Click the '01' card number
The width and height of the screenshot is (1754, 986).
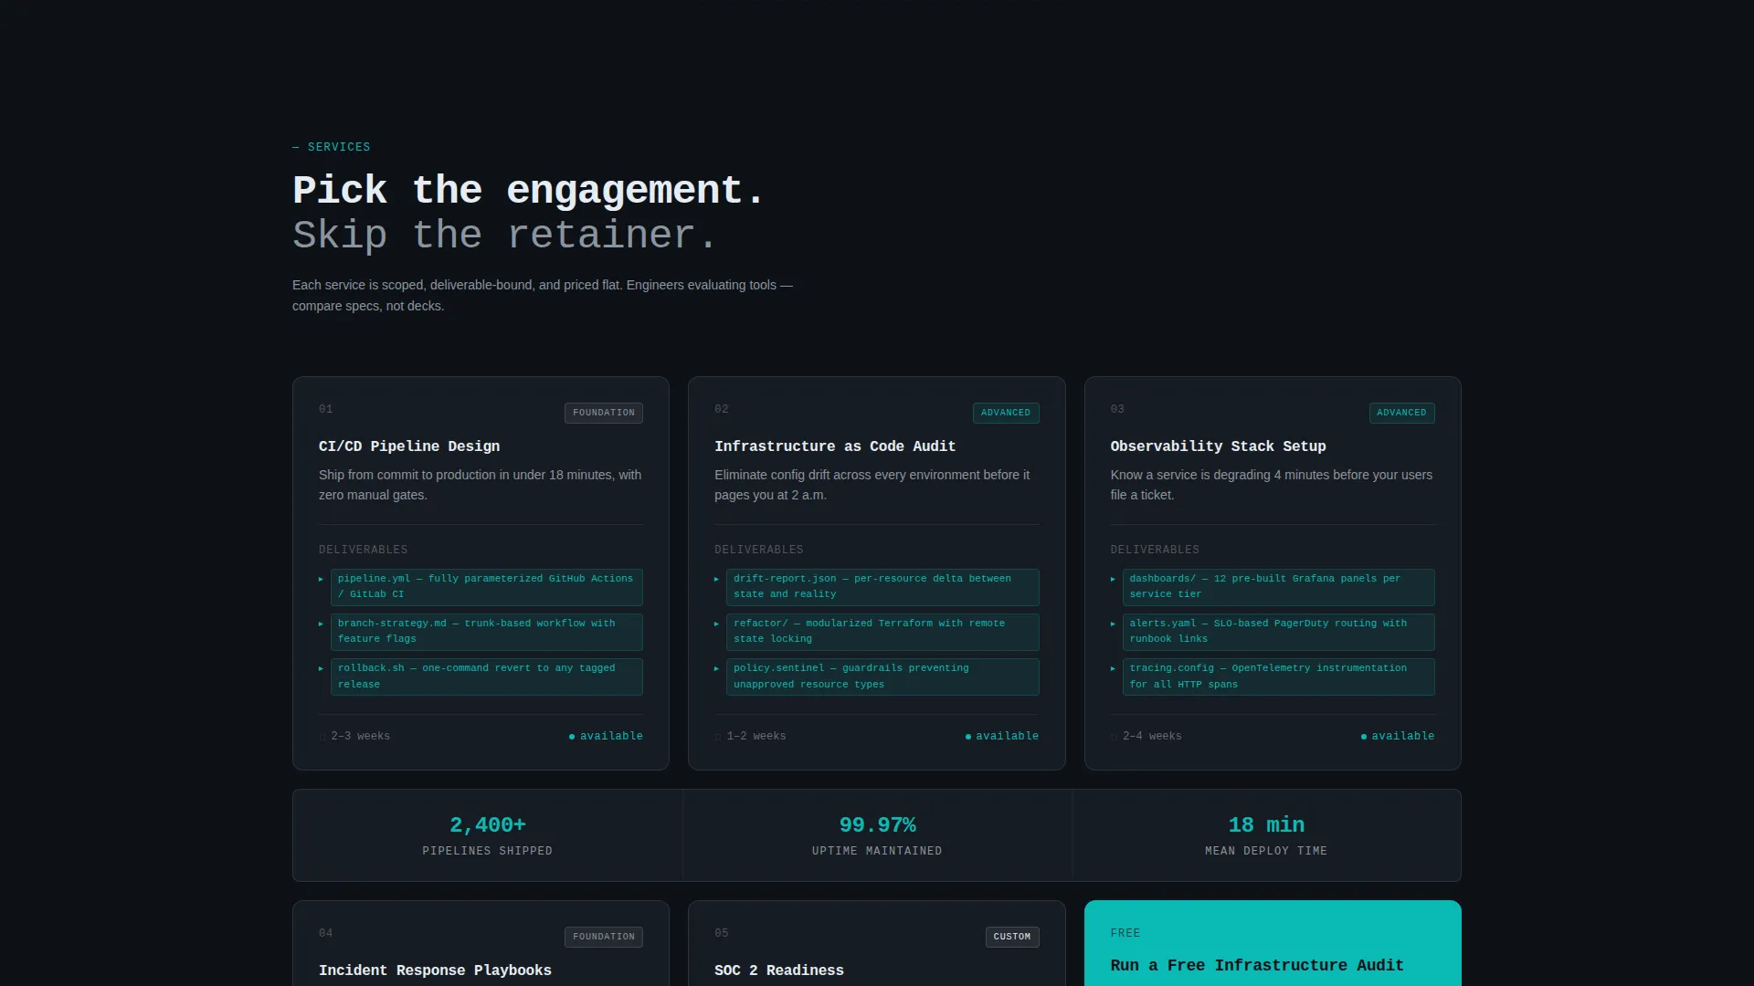325,409
